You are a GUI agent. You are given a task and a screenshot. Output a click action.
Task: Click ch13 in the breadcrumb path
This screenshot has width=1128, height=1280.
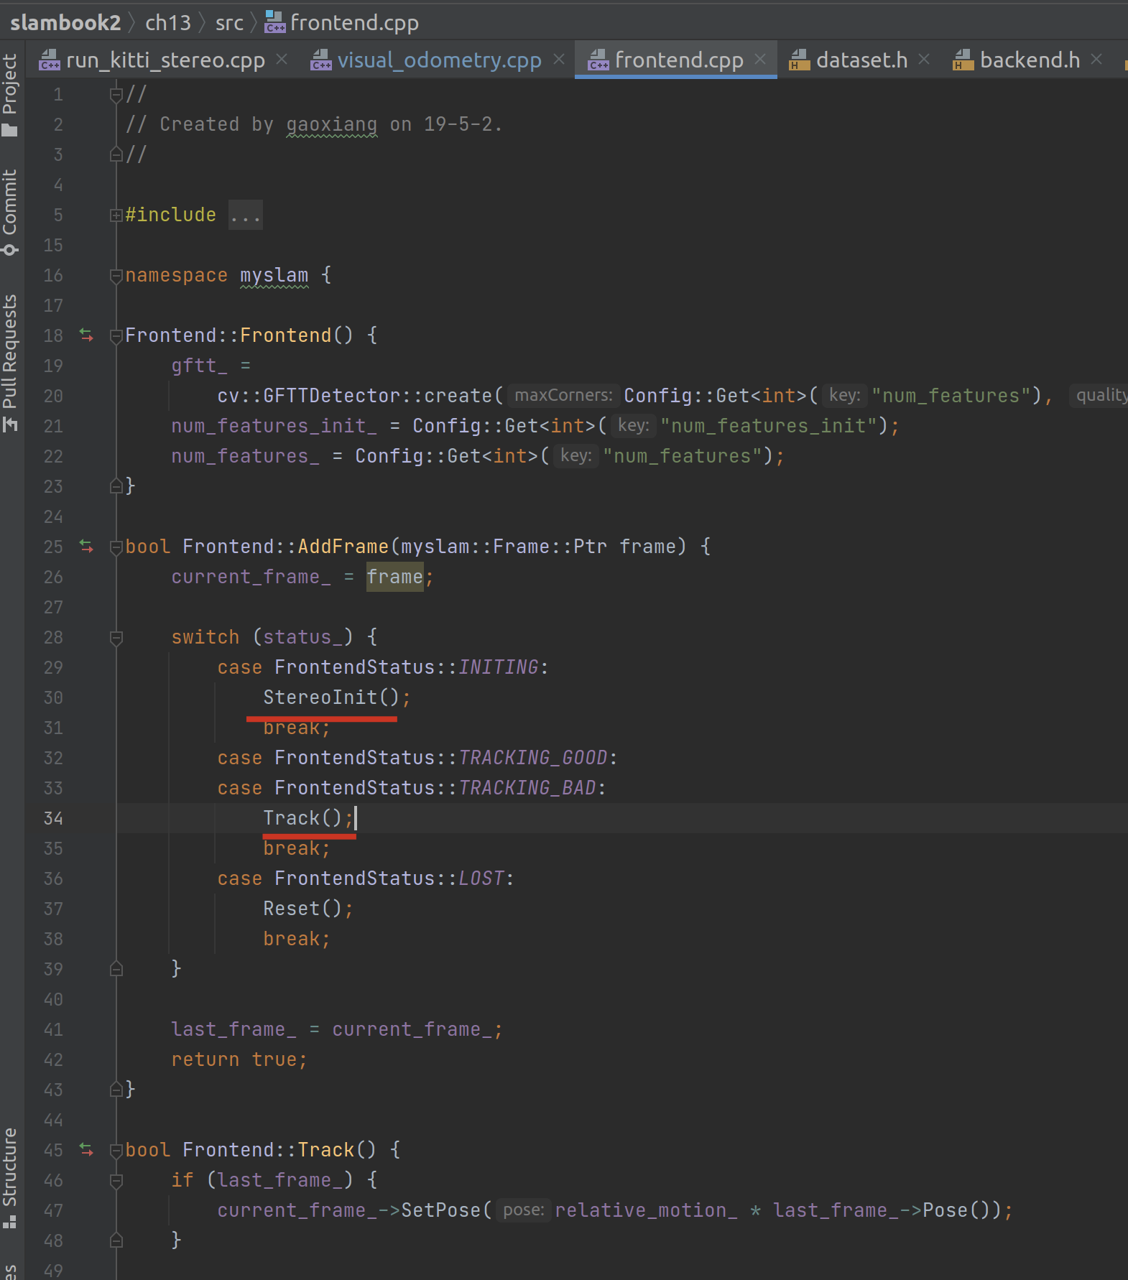(168, 23)
